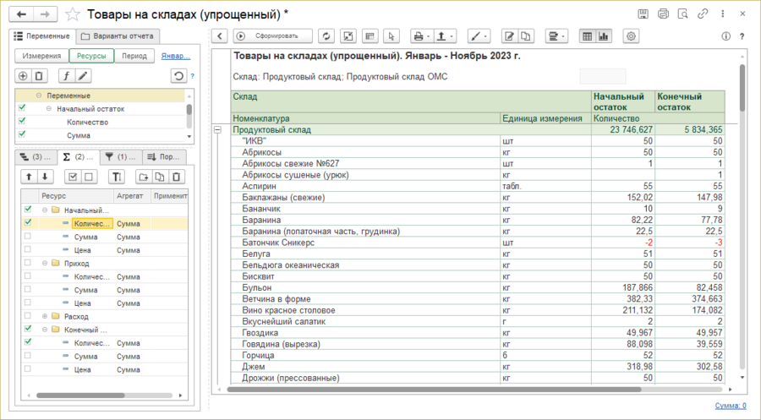This screenshot has height=420, width=761.
Task: Enable Цена checkbox under Приход
Action: point(28,303)
